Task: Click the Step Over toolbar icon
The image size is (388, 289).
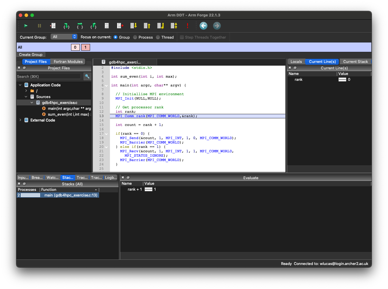Action: click(x=80, y=26)
